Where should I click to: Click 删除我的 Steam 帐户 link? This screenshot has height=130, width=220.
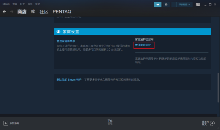[x=69, y=80]
